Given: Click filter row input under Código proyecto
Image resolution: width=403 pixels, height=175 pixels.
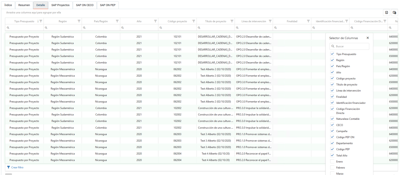Looking at the screenshot, I should [177, 28].
